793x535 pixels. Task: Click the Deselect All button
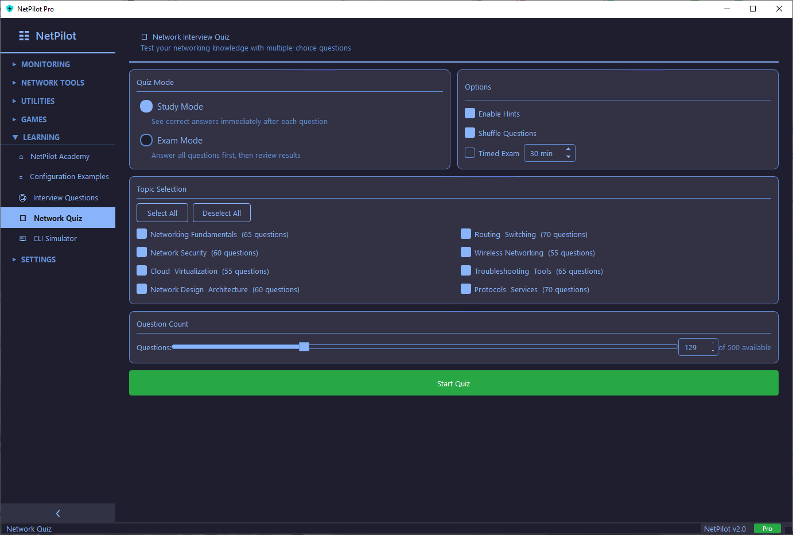[221, 213]
